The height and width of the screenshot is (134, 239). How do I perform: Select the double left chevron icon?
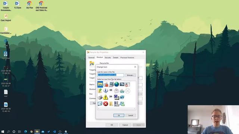click(111, 90)
